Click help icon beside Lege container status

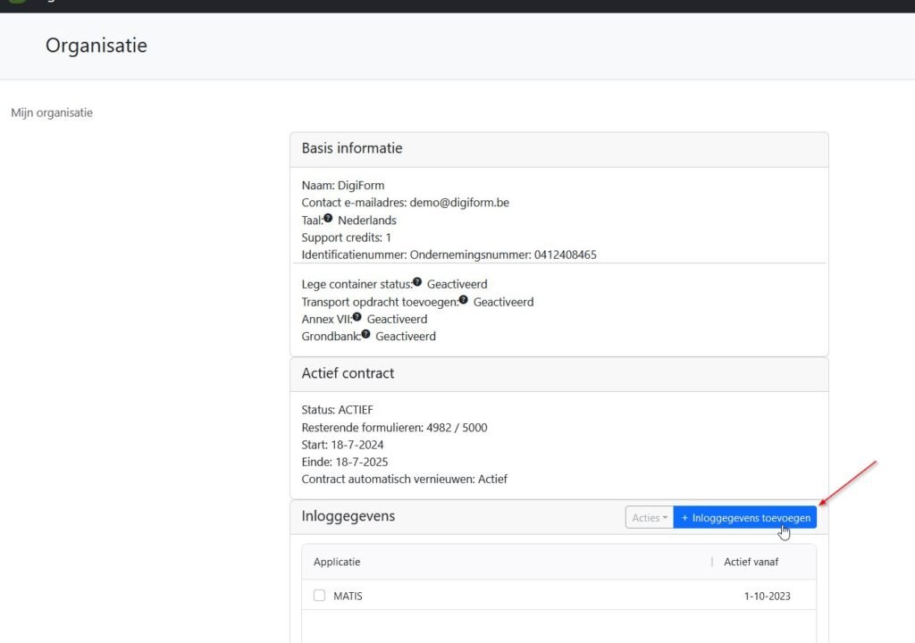(417, 282)
